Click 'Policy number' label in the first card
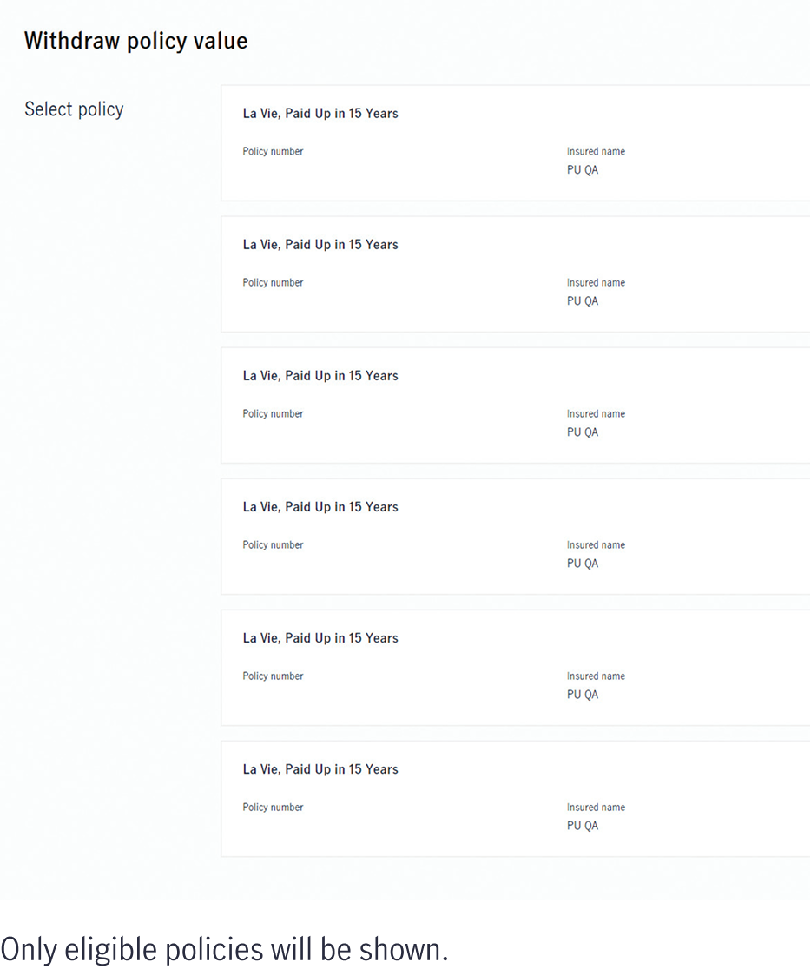Image resolution: width=811 pixels, height=969 pixels. [x=273, y=151]
